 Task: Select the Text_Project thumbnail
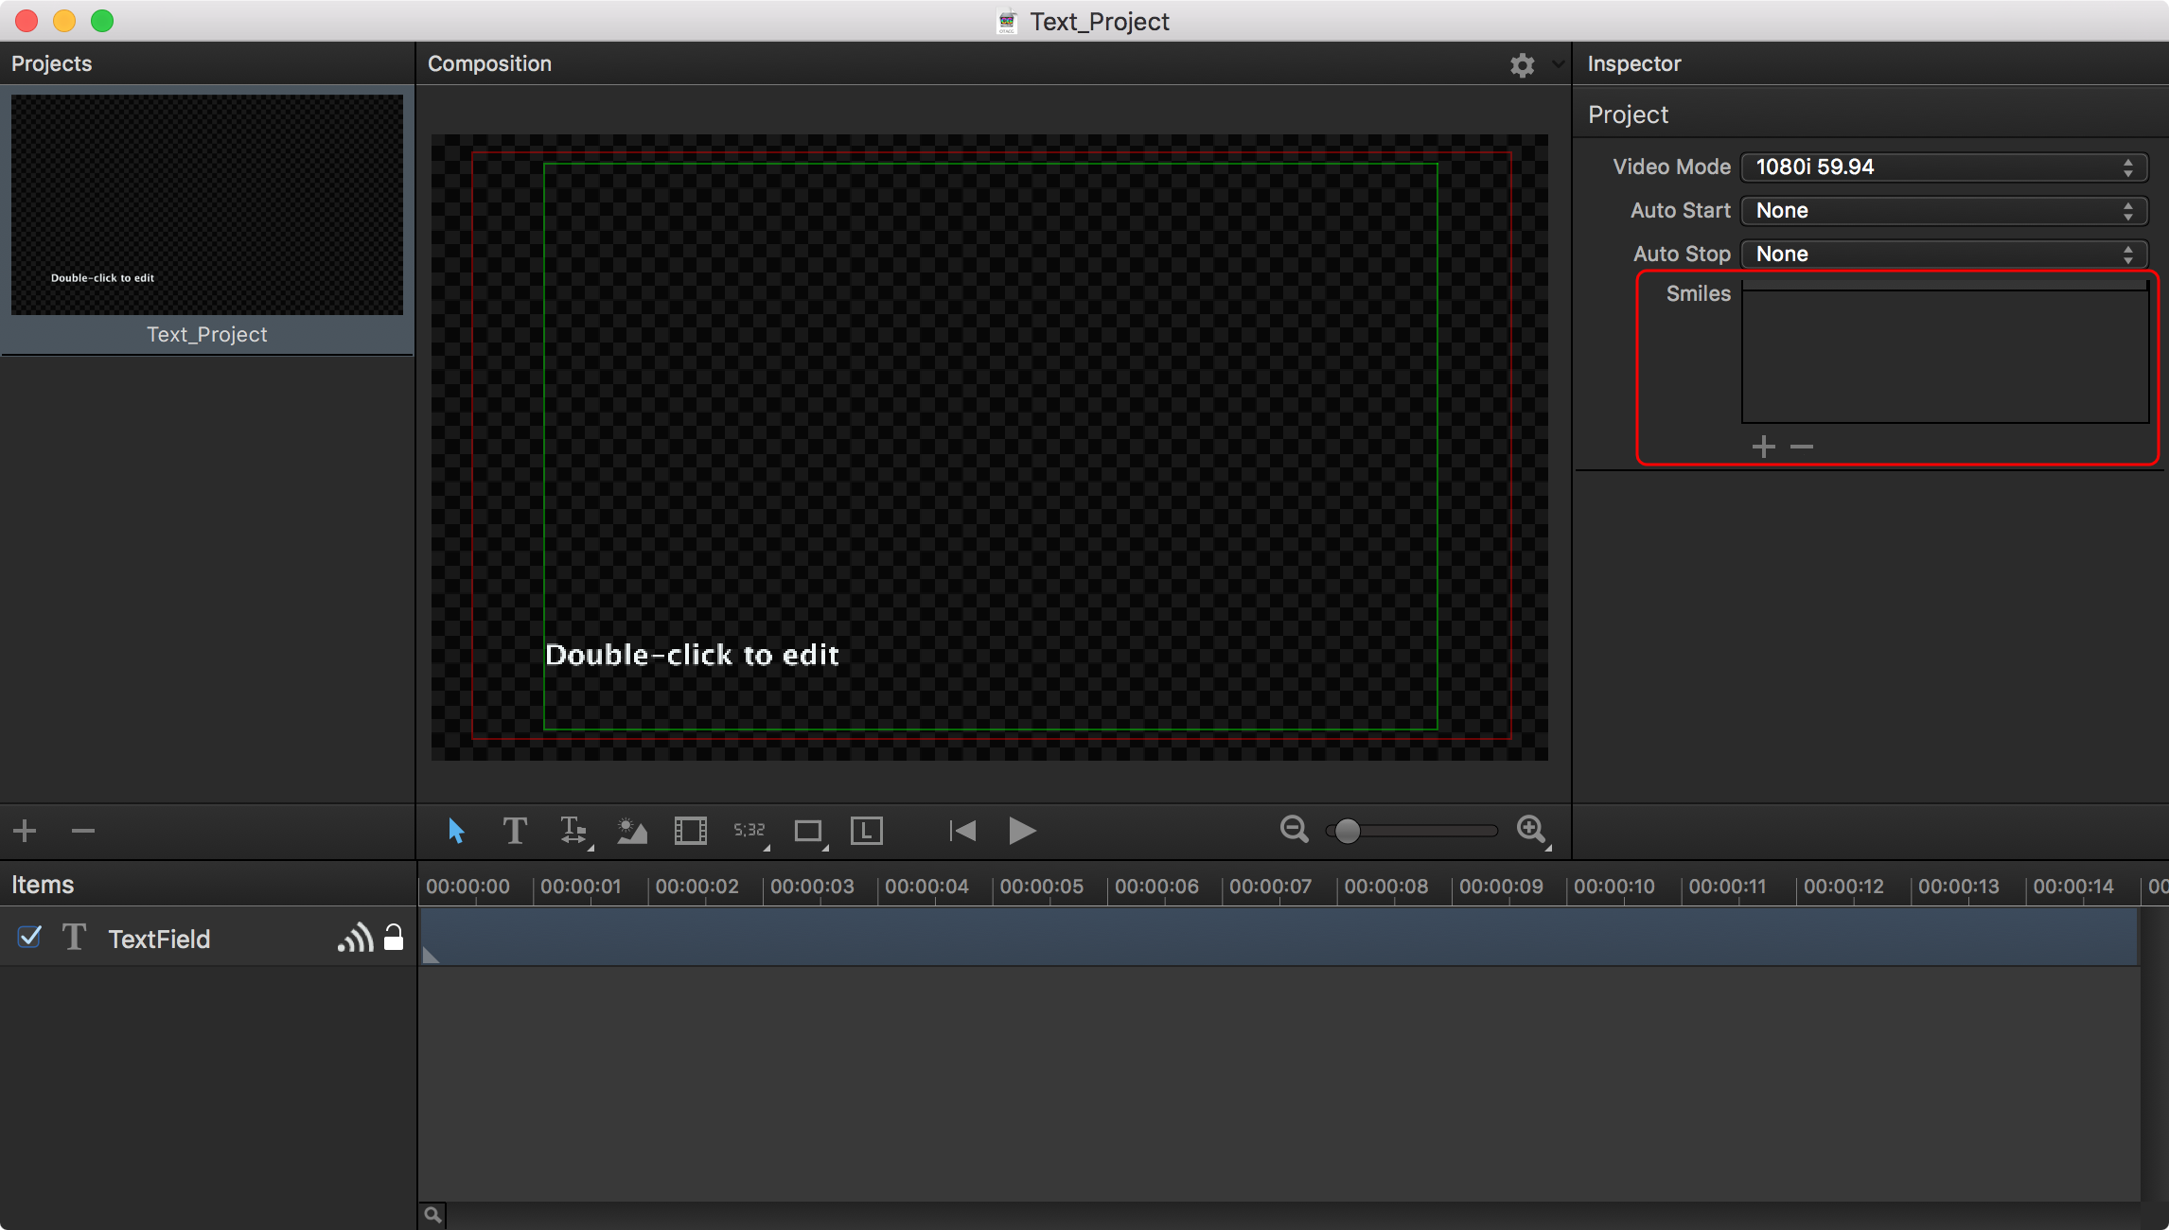click(207, 204)
